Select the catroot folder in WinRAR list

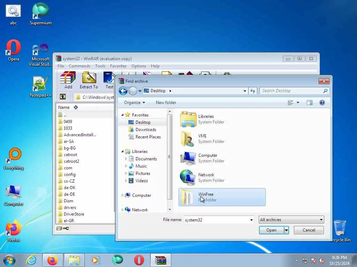(70, 155)
